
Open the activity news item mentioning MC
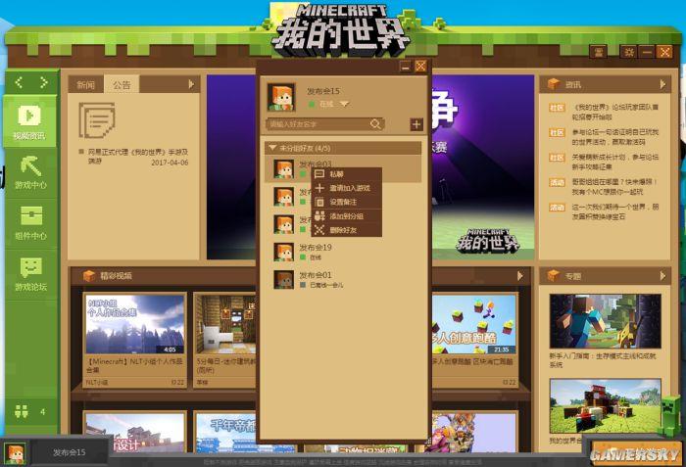point(604,187)
